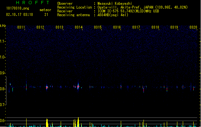Click the 0312 time marker
The width and height of the screenshot is (201, 127).
point(40,27)
